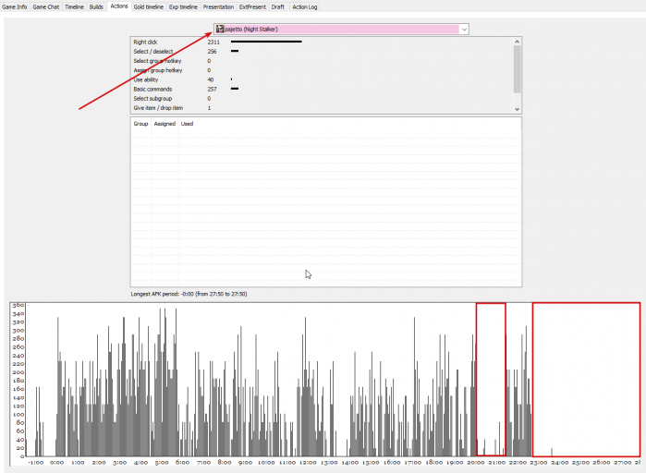The height and width of the screenshot is (473, 646).
Task: Switch to the Game Info tab
Action: (x=15, y=7)
